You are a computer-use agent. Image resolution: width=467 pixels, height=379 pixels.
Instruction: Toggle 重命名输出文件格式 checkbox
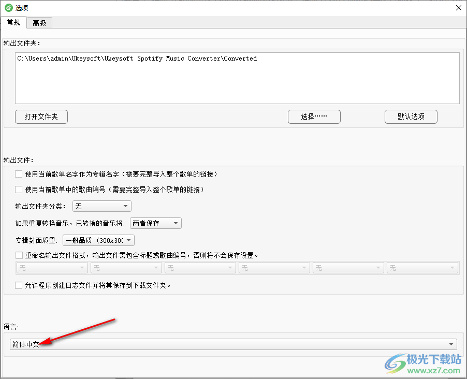pyautogui.click(x=19, y=255)
